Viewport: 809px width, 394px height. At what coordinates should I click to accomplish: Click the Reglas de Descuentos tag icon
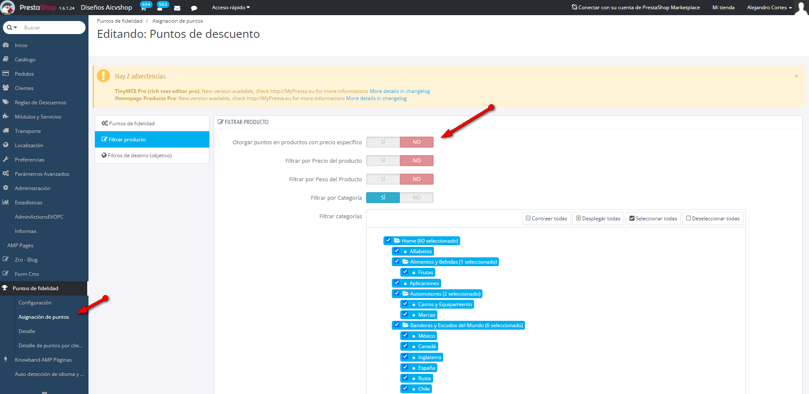coord(6,102)
